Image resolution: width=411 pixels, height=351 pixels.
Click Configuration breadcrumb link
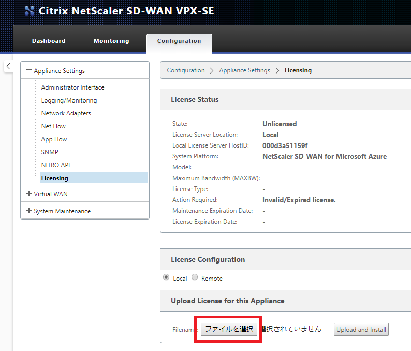point(186,70)
